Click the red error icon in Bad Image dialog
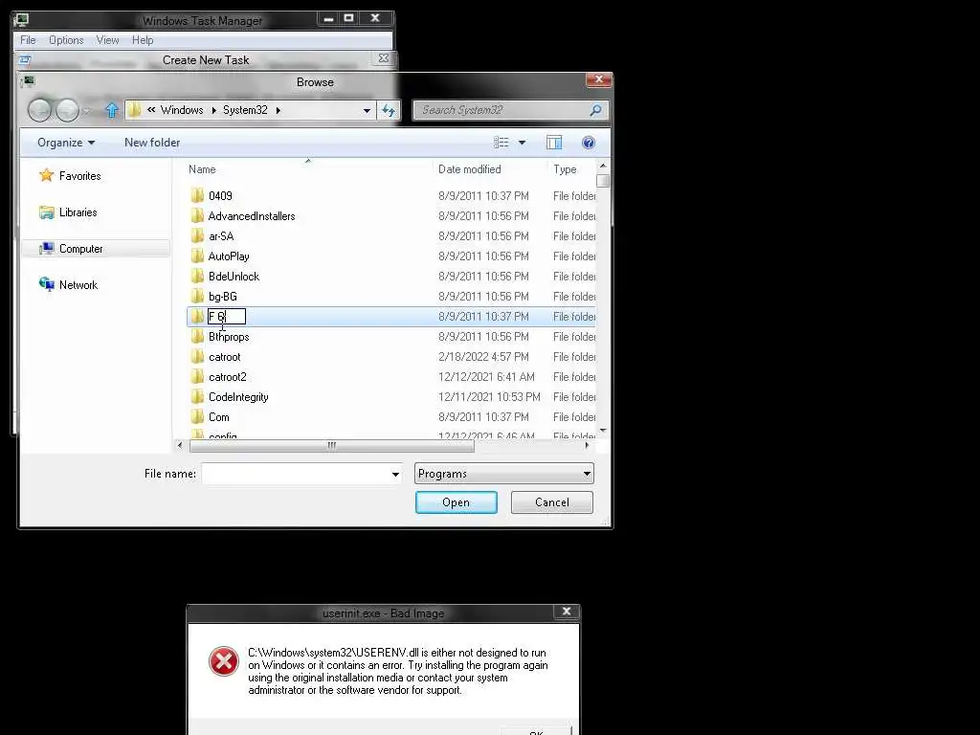The image size is (980, 735). [x=224, y=661]
